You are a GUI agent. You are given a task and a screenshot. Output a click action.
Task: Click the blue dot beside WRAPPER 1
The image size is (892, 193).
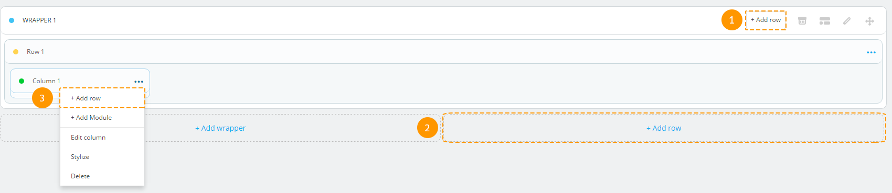pyautogui.click(x=12, y=20)
